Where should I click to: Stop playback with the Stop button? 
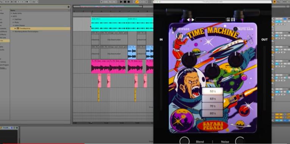click(125, 2)
